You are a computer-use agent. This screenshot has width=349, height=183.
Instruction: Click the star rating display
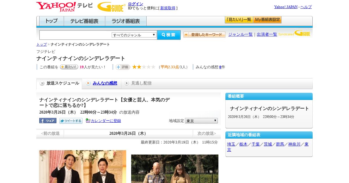pyautogui.click(x=144, y=67)
